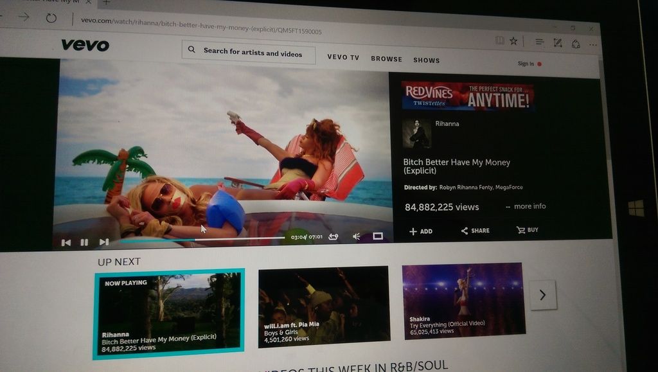Open Rihanna artist thumbnail

point(416,134)
